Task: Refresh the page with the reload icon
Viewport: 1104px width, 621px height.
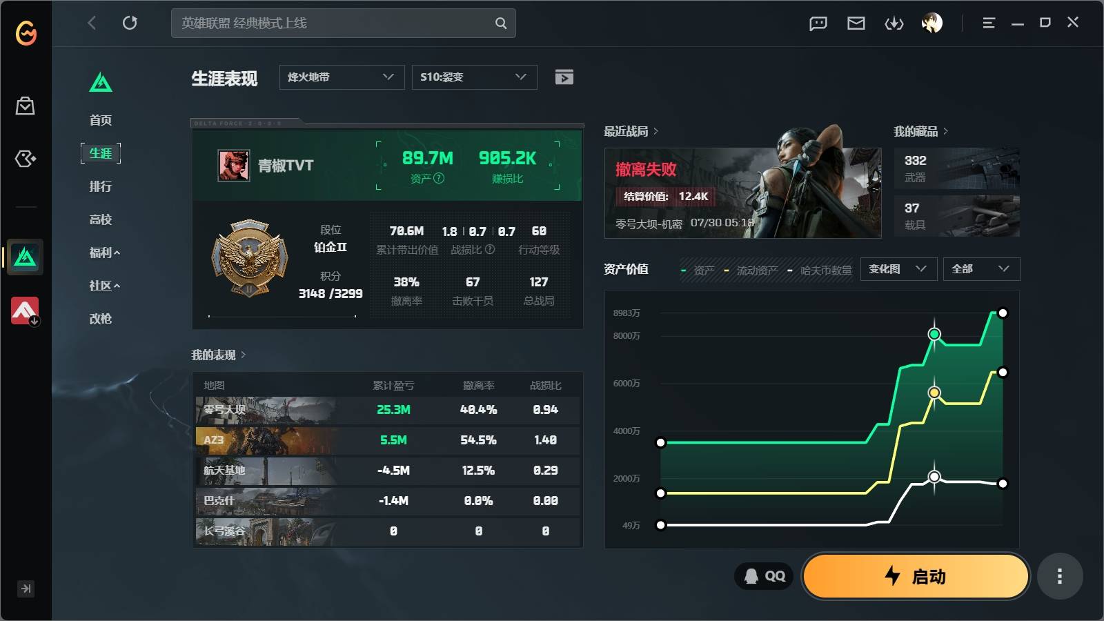Action: coord(130,23)
